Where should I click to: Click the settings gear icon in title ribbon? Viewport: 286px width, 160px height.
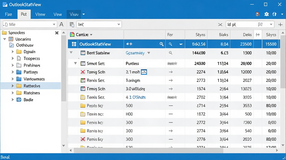[266, 14]
